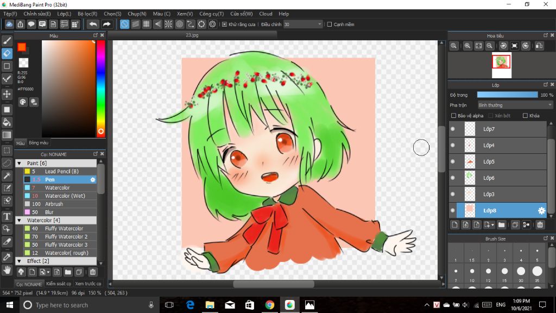The image size is (556, 313).
Task: Choose the Fluffy Watercolor 2 brush
Action: click(x=60, y=237)
